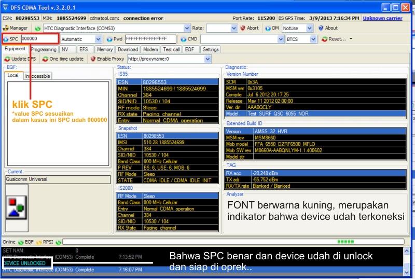Click the local EQF list box
This screenshot has width=415, height=279.
(58, 123)
